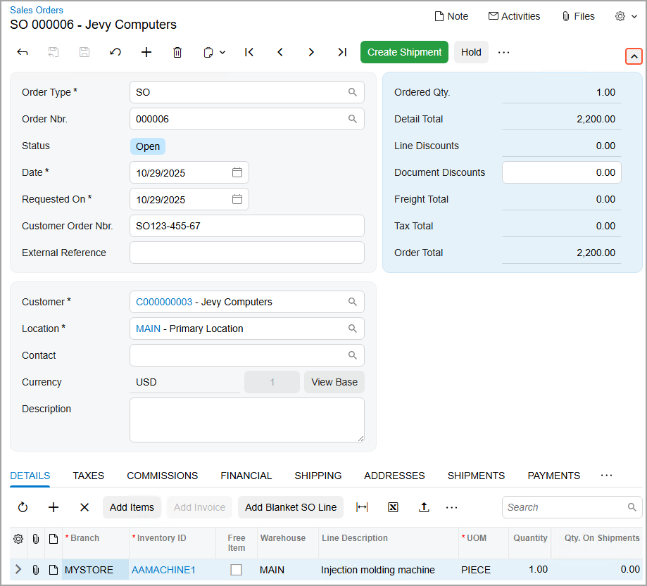Open Order Nbr. lookup magnifier
The height and width of the screenshot is (586, 647).
pyautogui.click(x=353, y=119)
